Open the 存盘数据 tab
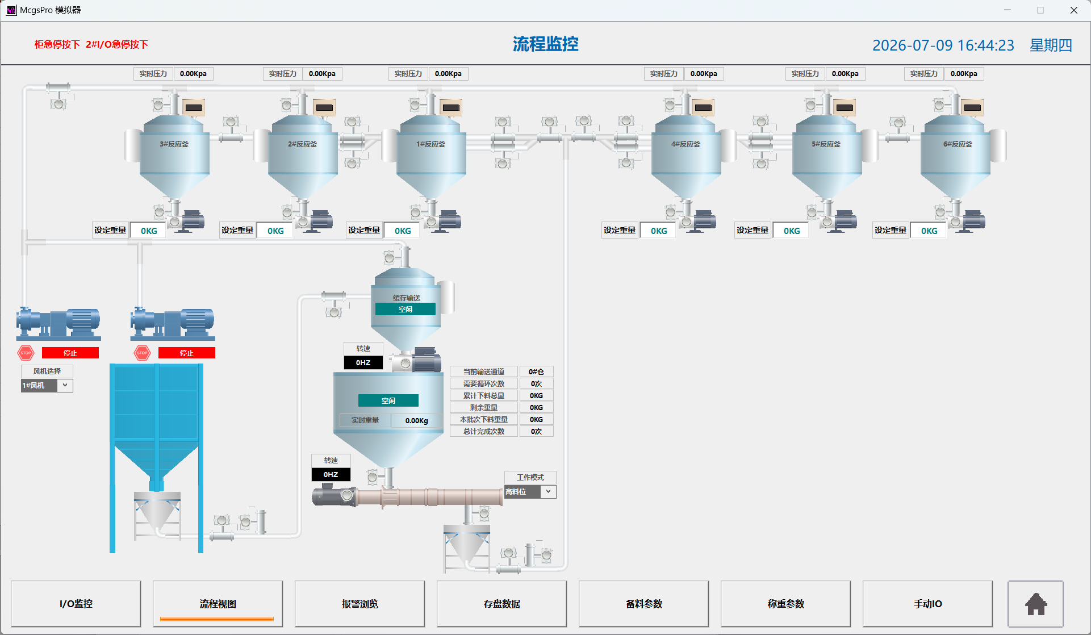This screenshot has height=635, width=1091. 502,604
